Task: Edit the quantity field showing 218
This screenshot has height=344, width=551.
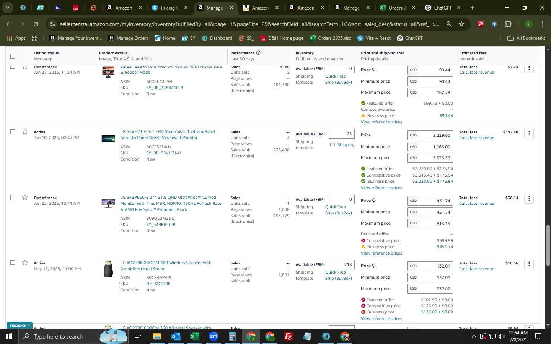Action: [341, 264]
